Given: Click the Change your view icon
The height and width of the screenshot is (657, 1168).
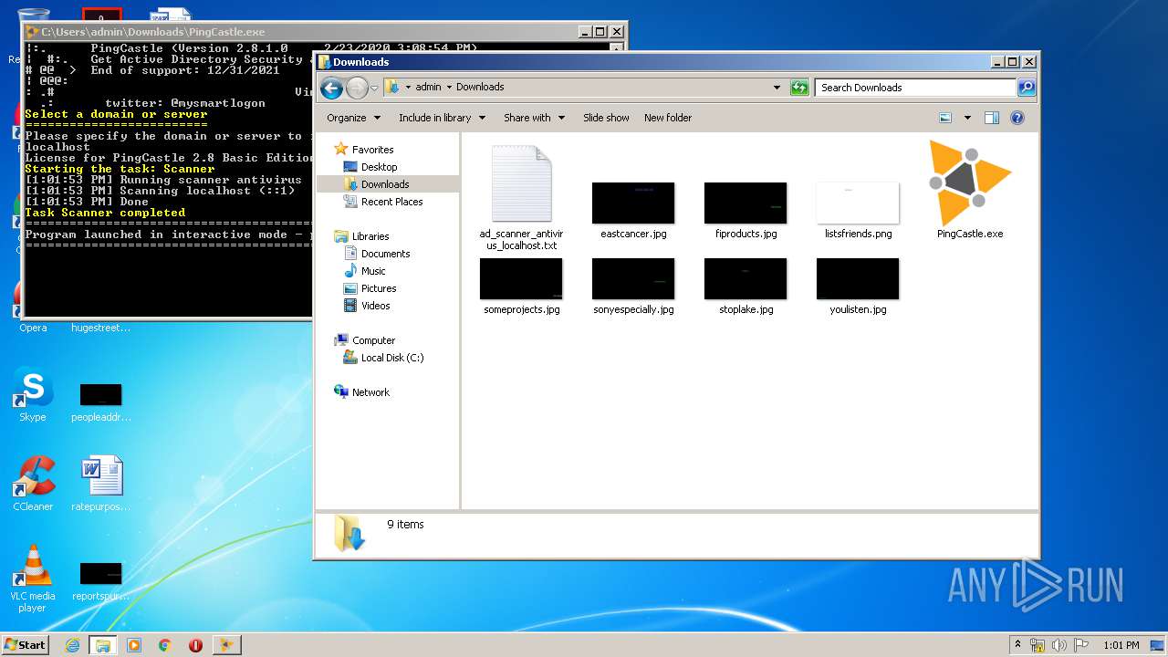Looking at the screenshot, I should pos(945,118).
